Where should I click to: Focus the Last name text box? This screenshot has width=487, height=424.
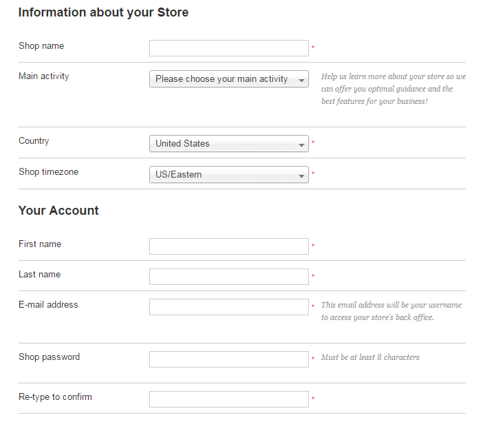229,277
